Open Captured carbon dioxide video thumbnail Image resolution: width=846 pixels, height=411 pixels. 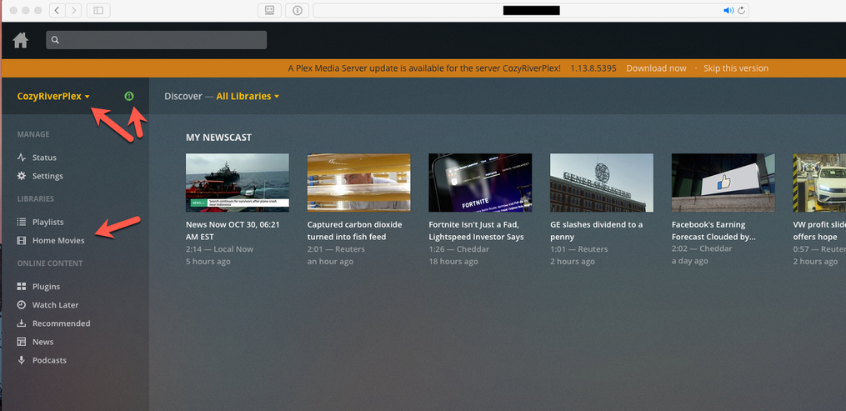358,183
